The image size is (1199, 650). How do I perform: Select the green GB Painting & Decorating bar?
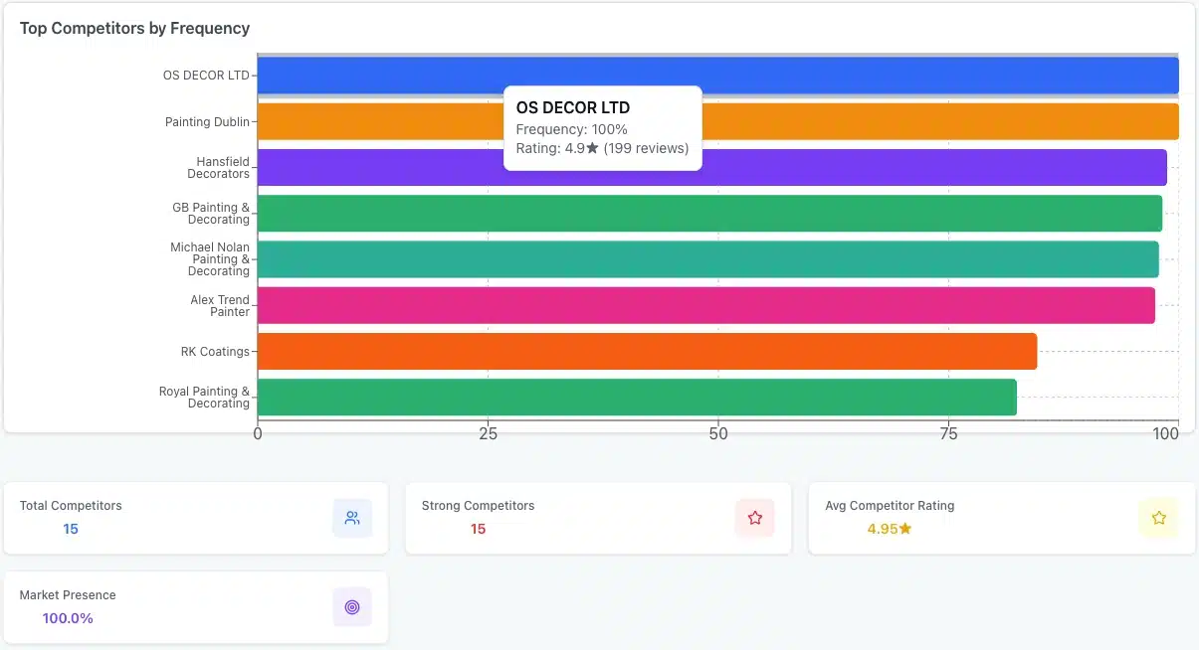click(710, 214)
